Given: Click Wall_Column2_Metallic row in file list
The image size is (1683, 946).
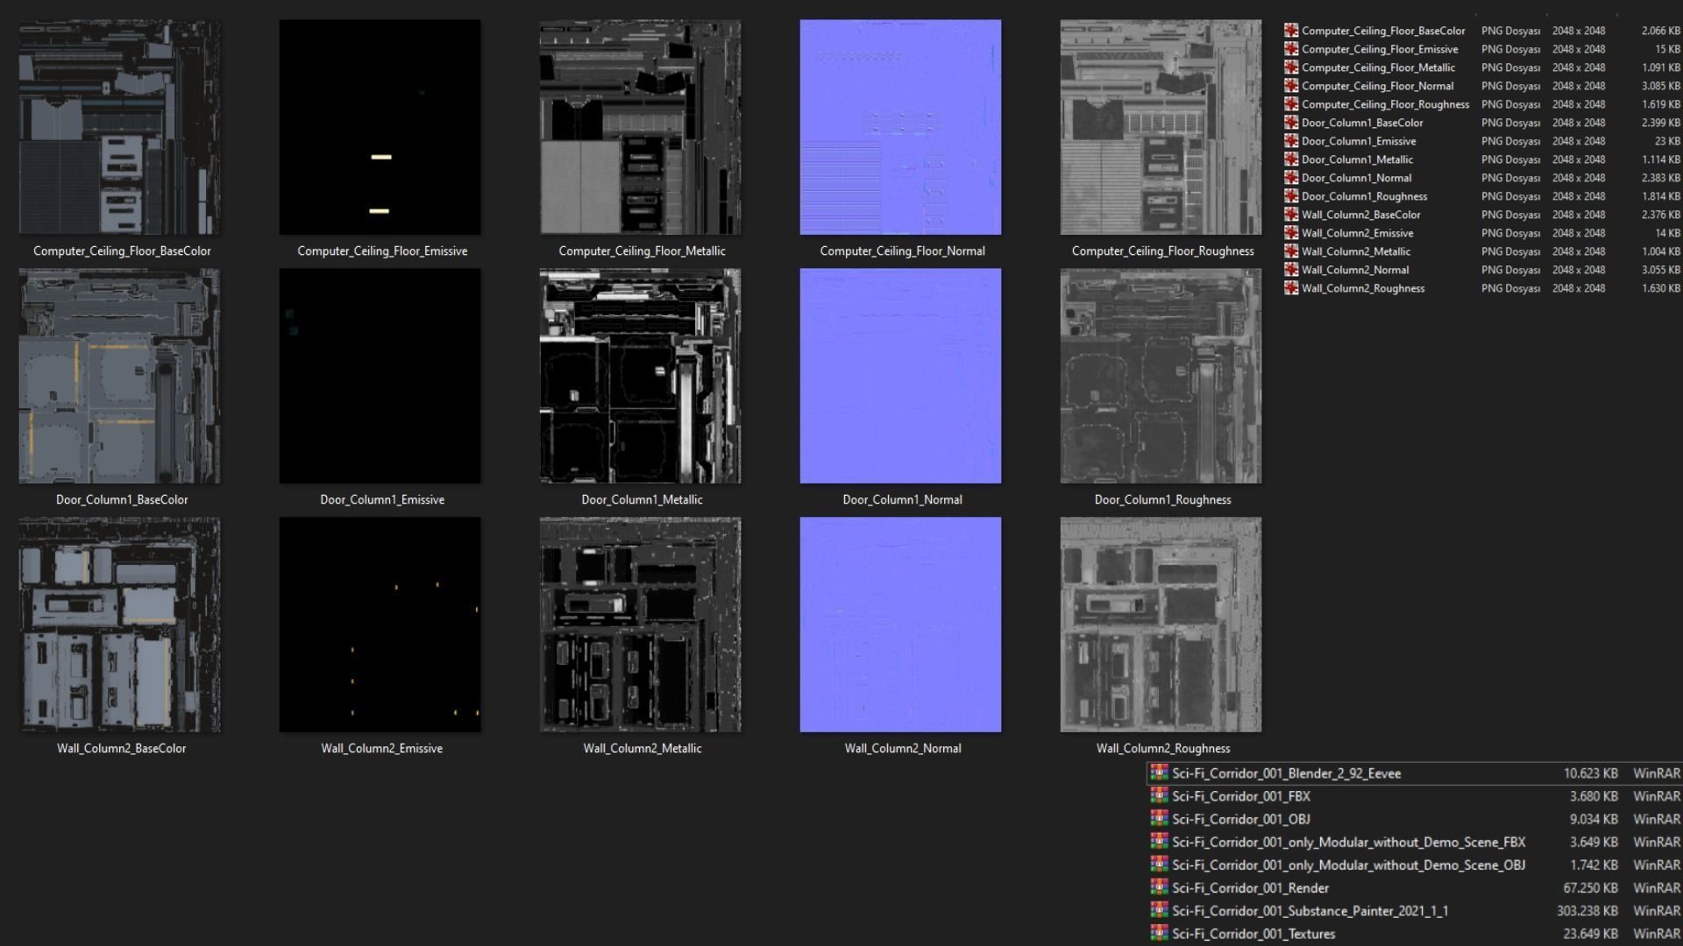Looking at the screenshot, I should coord(1356,251).
